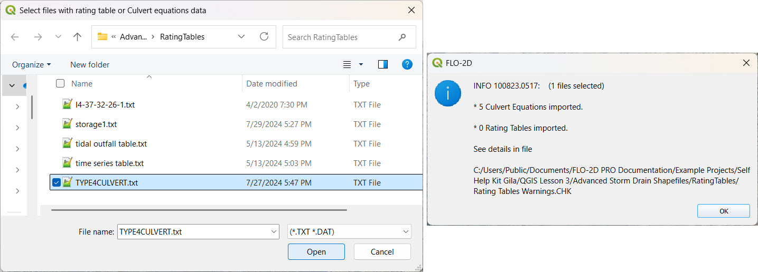Open the file type filter dropdown
The width and height of the screenshot is (758, 272).
pos(406,231)
